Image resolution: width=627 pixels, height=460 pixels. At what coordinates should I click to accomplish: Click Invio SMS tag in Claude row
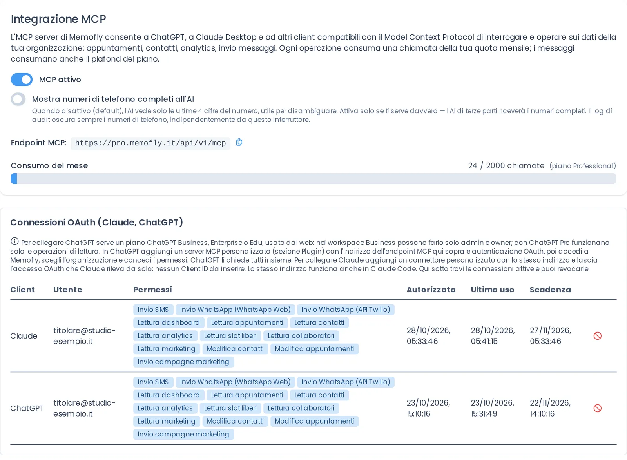tap(153, 310)
